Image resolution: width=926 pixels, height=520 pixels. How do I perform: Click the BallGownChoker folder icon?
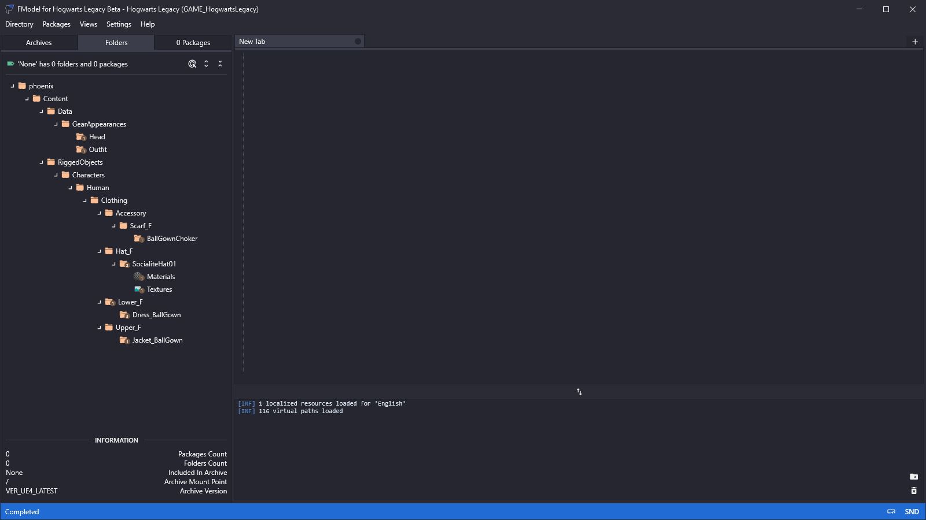coord(139,239)
